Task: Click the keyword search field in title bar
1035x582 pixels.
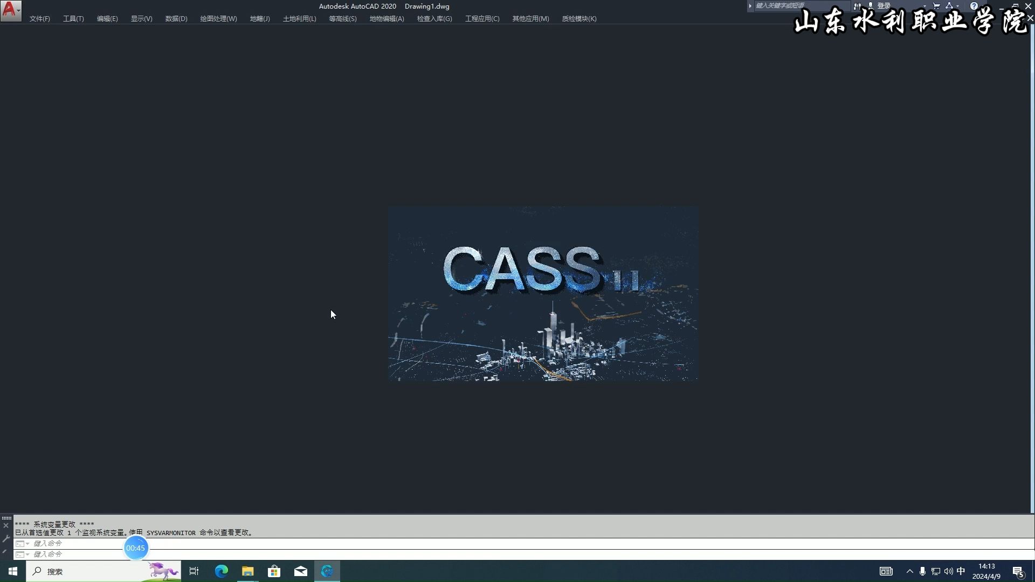Action: tap(801, 6)
